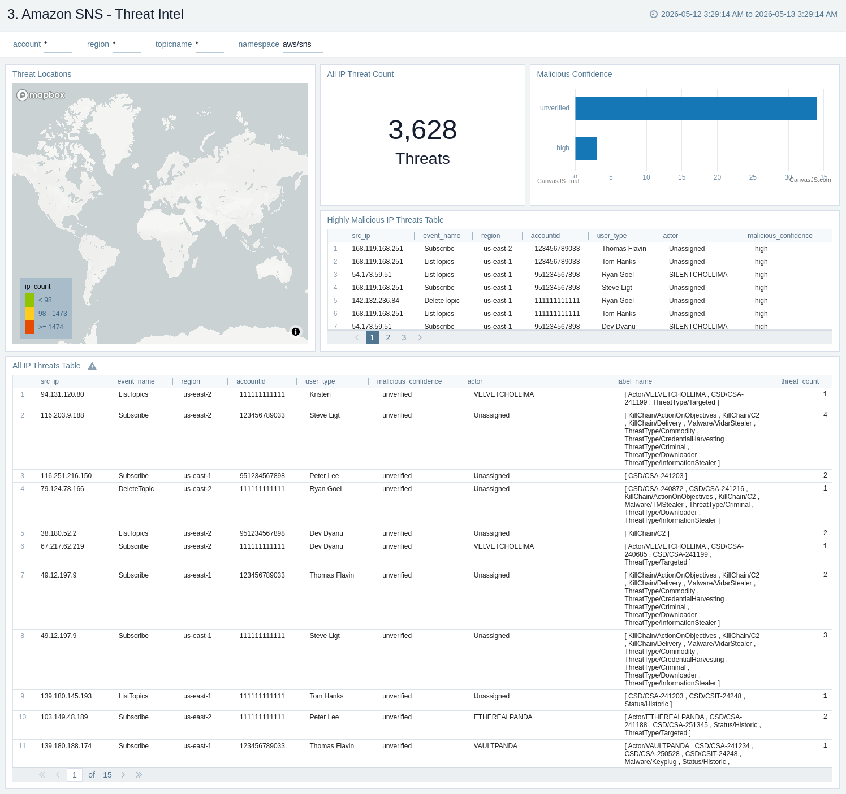Click IP 38.180.52.2 row cell

[58, 533]
